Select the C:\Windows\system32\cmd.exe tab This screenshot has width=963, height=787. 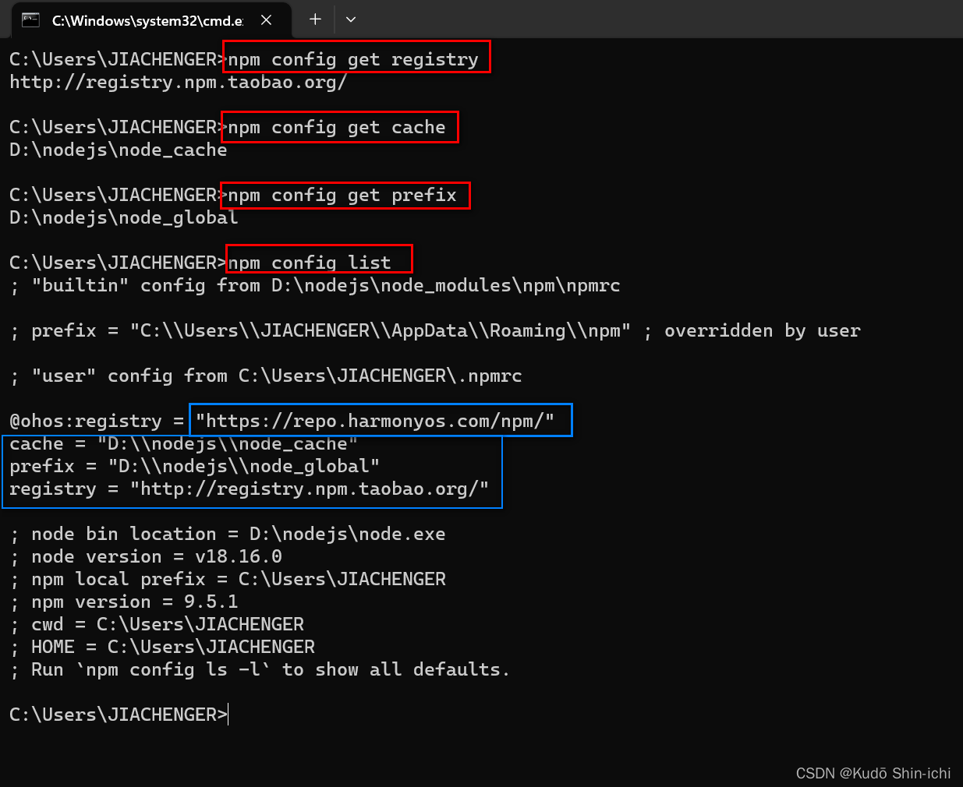click(151, 20)
